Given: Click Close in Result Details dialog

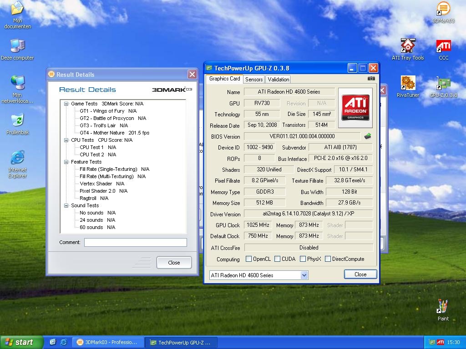Looking at the screenshot, I should 174,263.
